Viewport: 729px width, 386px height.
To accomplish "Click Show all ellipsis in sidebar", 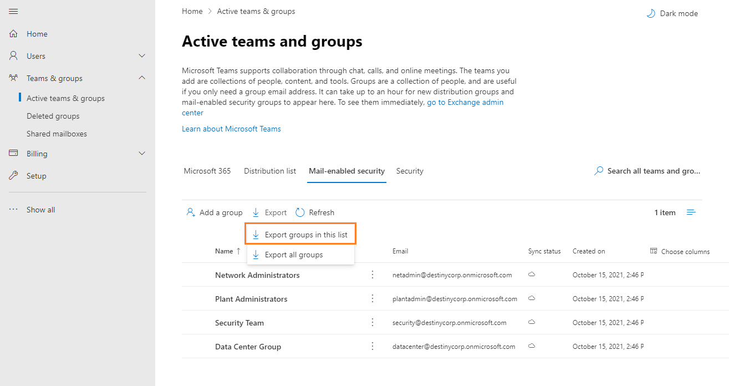I will [13, 210].
